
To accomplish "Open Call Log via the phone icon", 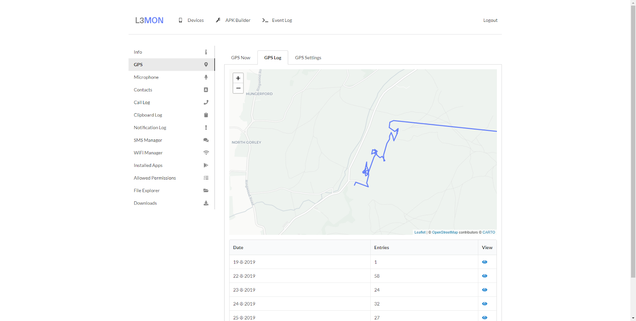I will (206, 102).
